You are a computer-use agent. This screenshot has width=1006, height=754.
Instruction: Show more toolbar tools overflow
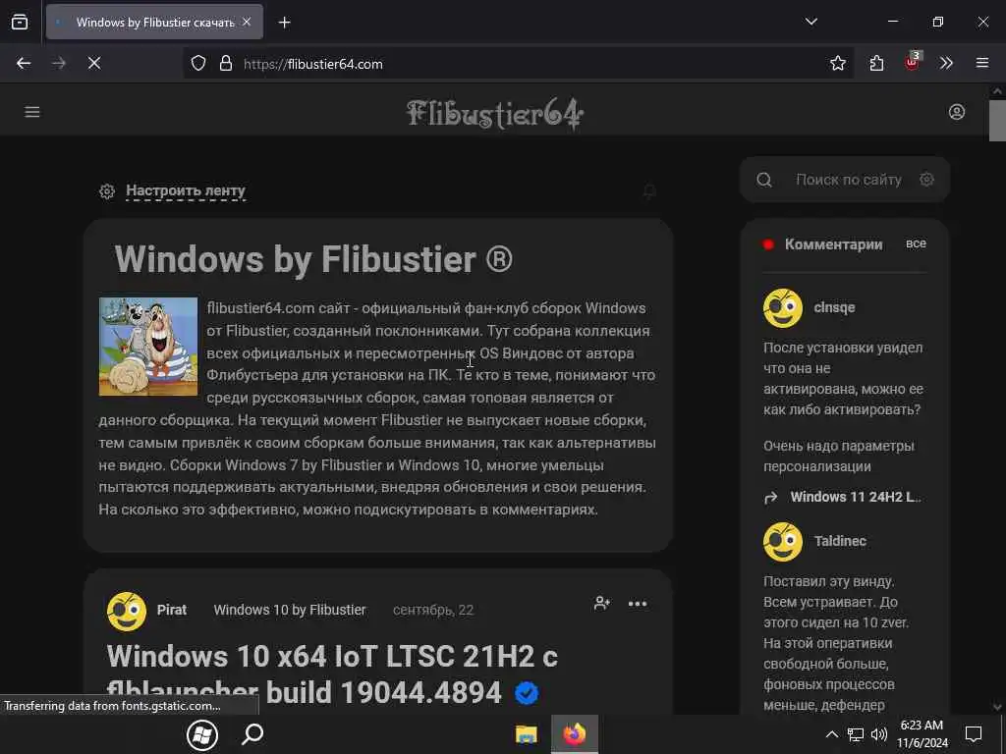[x=946, y=63]
